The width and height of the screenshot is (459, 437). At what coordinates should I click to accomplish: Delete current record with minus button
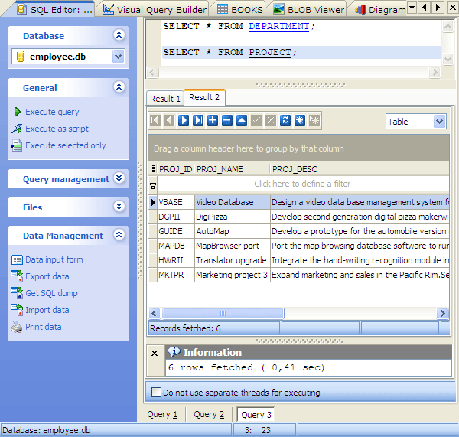point(227,120)
